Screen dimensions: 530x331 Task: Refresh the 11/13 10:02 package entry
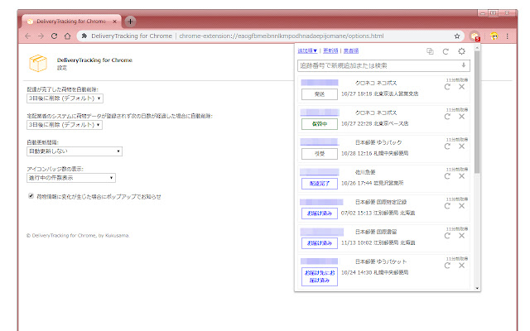click(x=447, y=235)
